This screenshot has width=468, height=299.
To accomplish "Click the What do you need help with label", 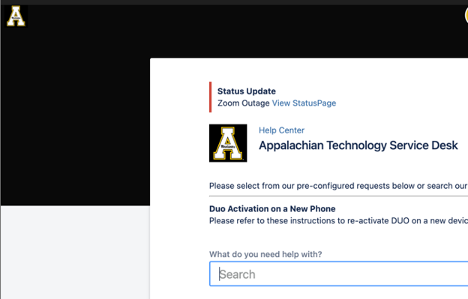I will 265,254.
